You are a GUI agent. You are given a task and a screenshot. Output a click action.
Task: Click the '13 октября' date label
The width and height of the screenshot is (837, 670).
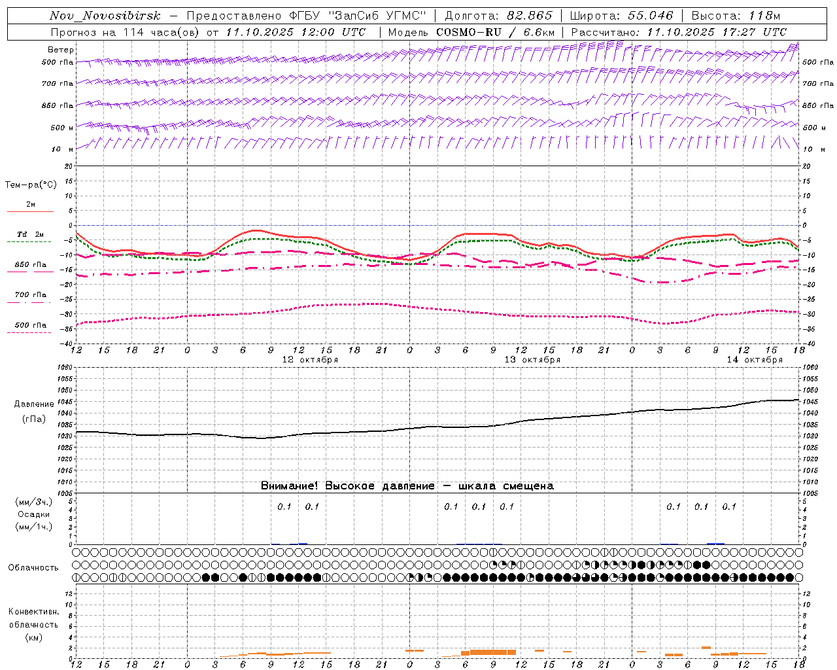tap(532, 360)
